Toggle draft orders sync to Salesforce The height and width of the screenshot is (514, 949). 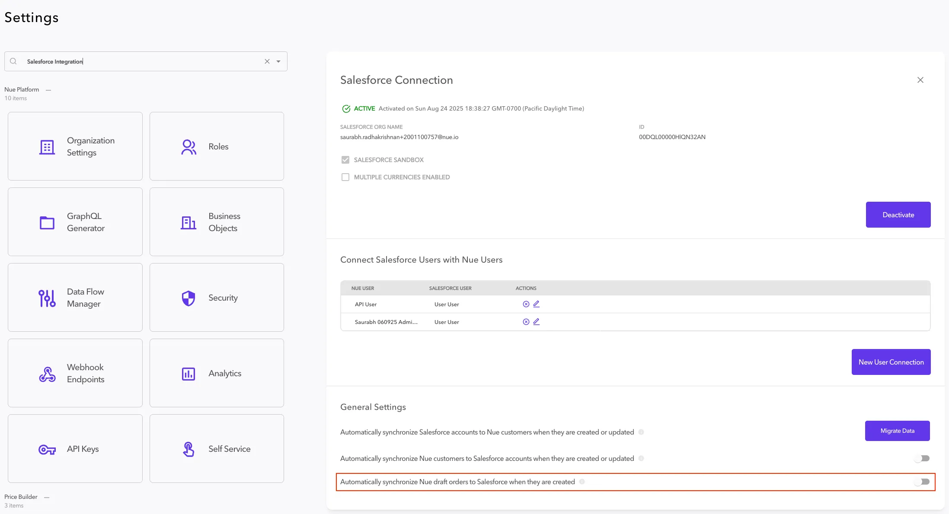pos(922,482)
